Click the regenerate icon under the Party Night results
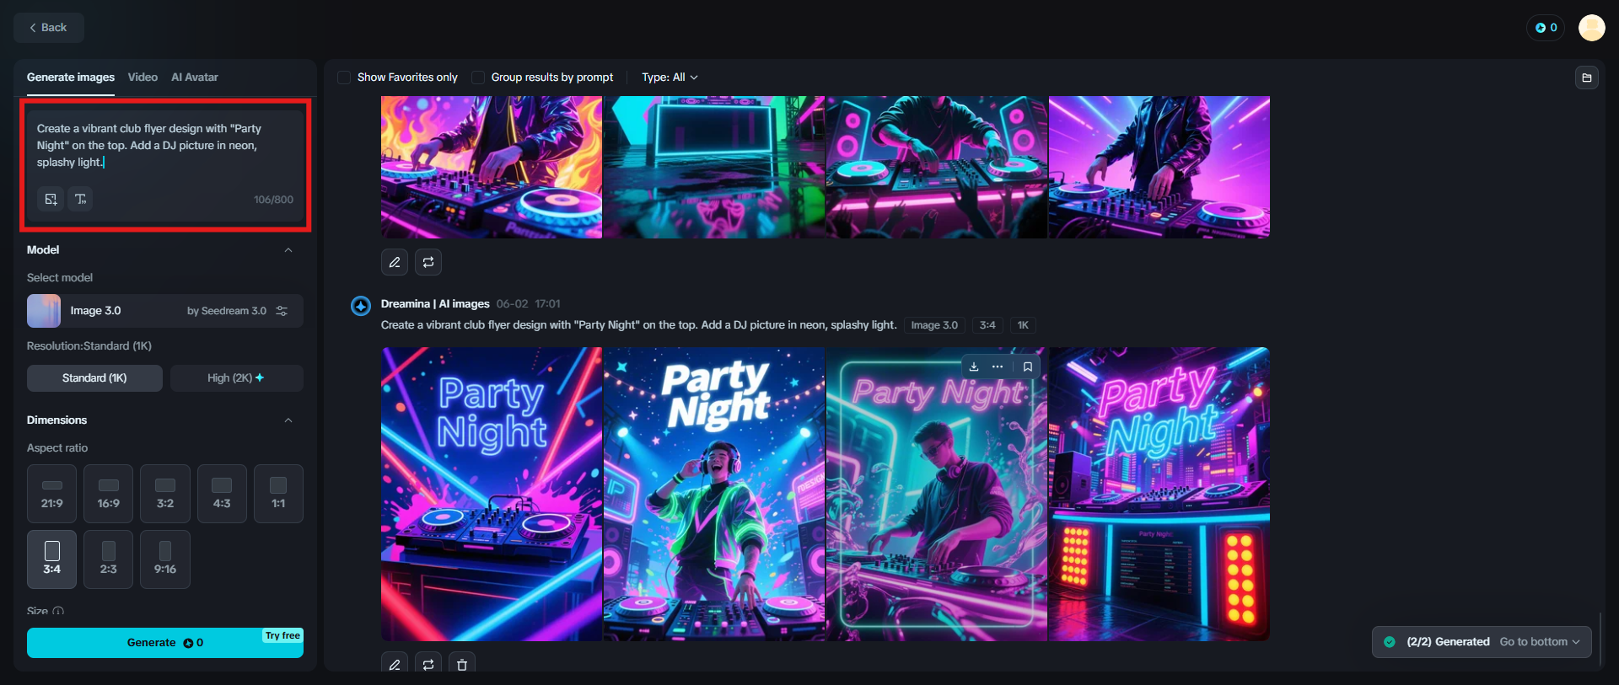 pos(428,664)
